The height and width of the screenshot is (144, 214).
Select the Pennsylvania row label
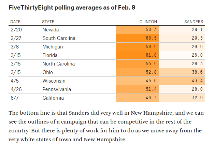pyautogui.click(x=57, y=89)
